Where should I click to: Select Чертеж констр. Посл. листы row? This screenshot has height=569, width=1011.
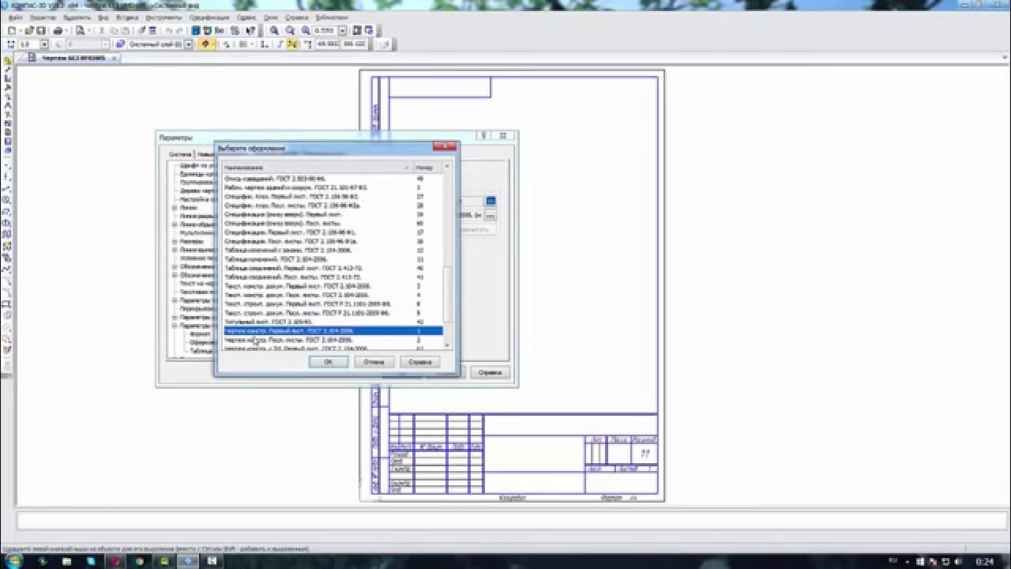(x=333, y=339)
